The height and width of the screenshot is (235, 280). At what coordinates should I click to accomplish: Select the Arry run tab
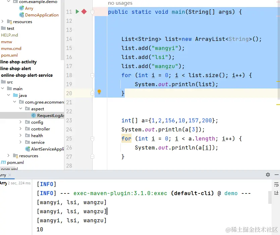tap(3, 175)
